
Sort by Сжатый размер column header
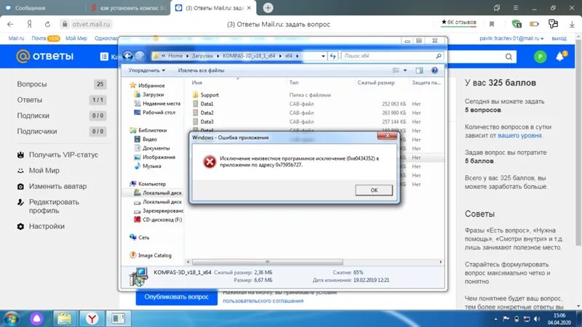tap(376, 83)
